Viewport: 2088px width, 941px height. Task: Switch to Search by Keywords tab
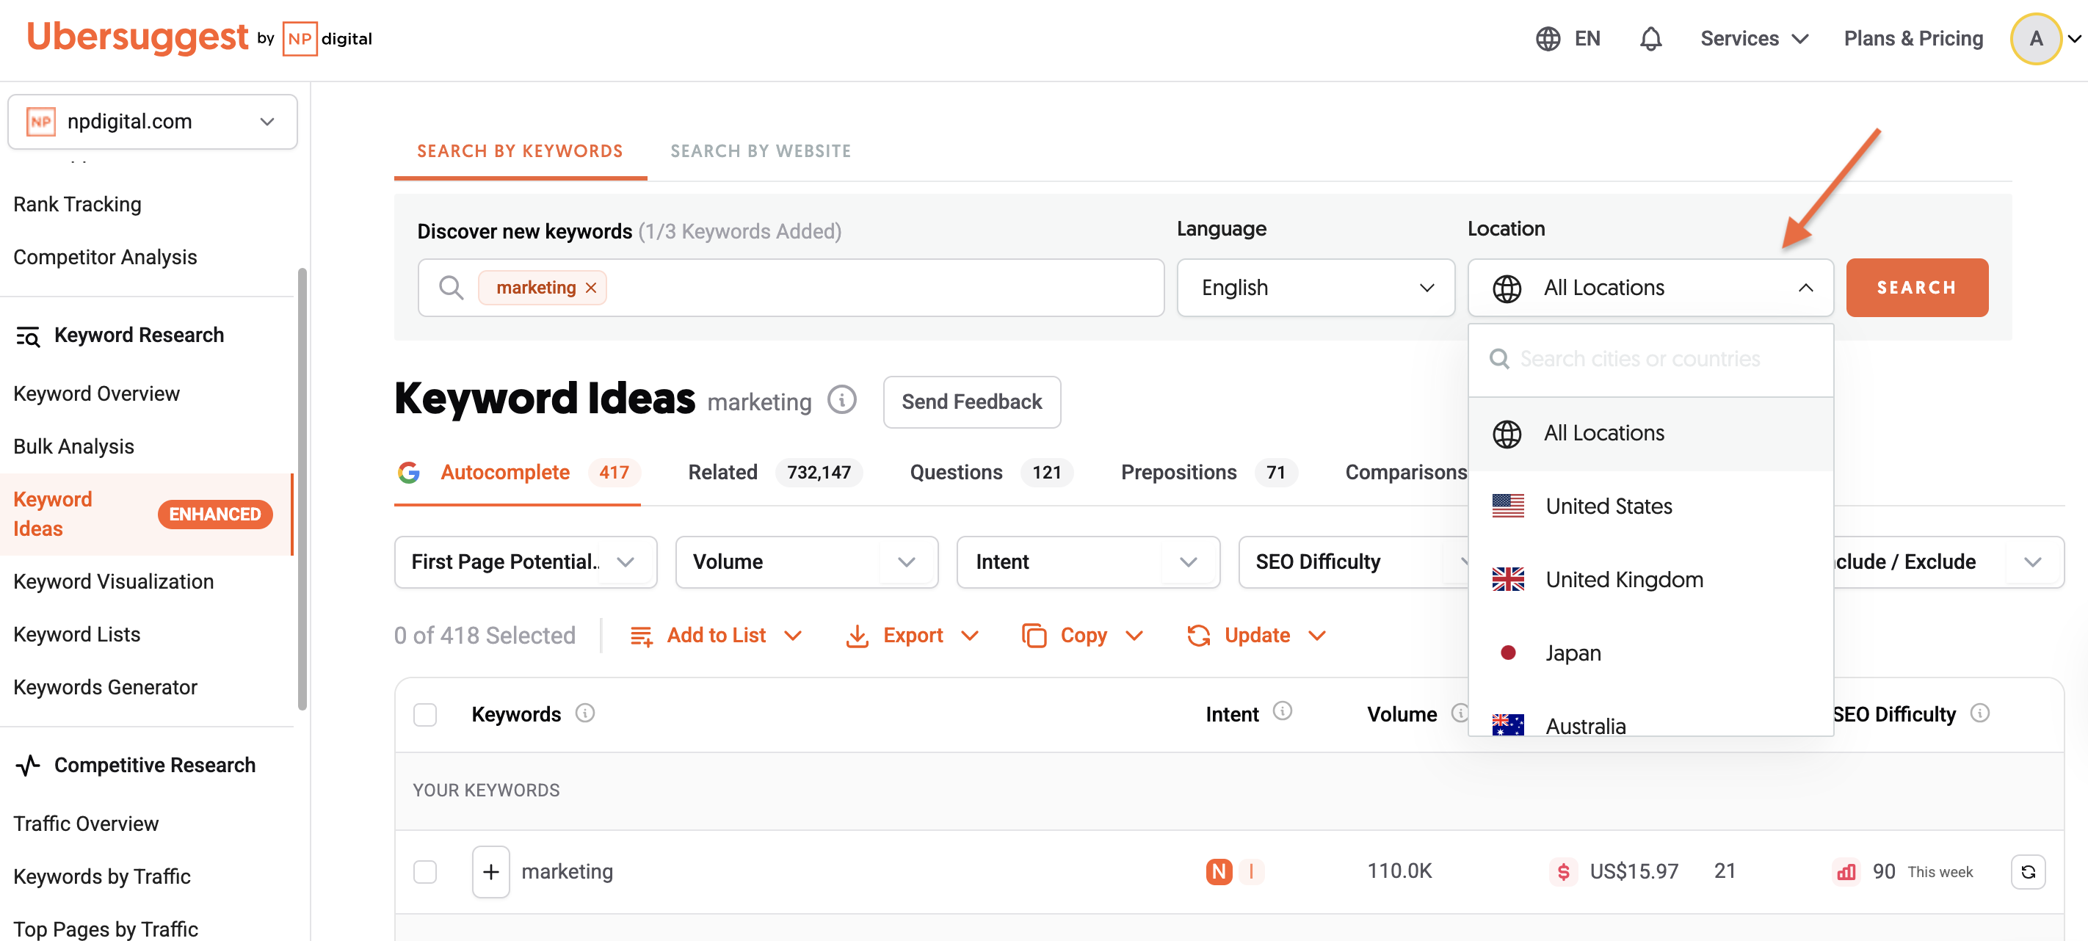[x=520, y=151]
